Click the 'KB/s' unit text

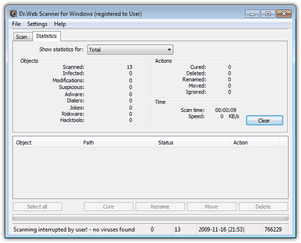[x=234, y=116]
